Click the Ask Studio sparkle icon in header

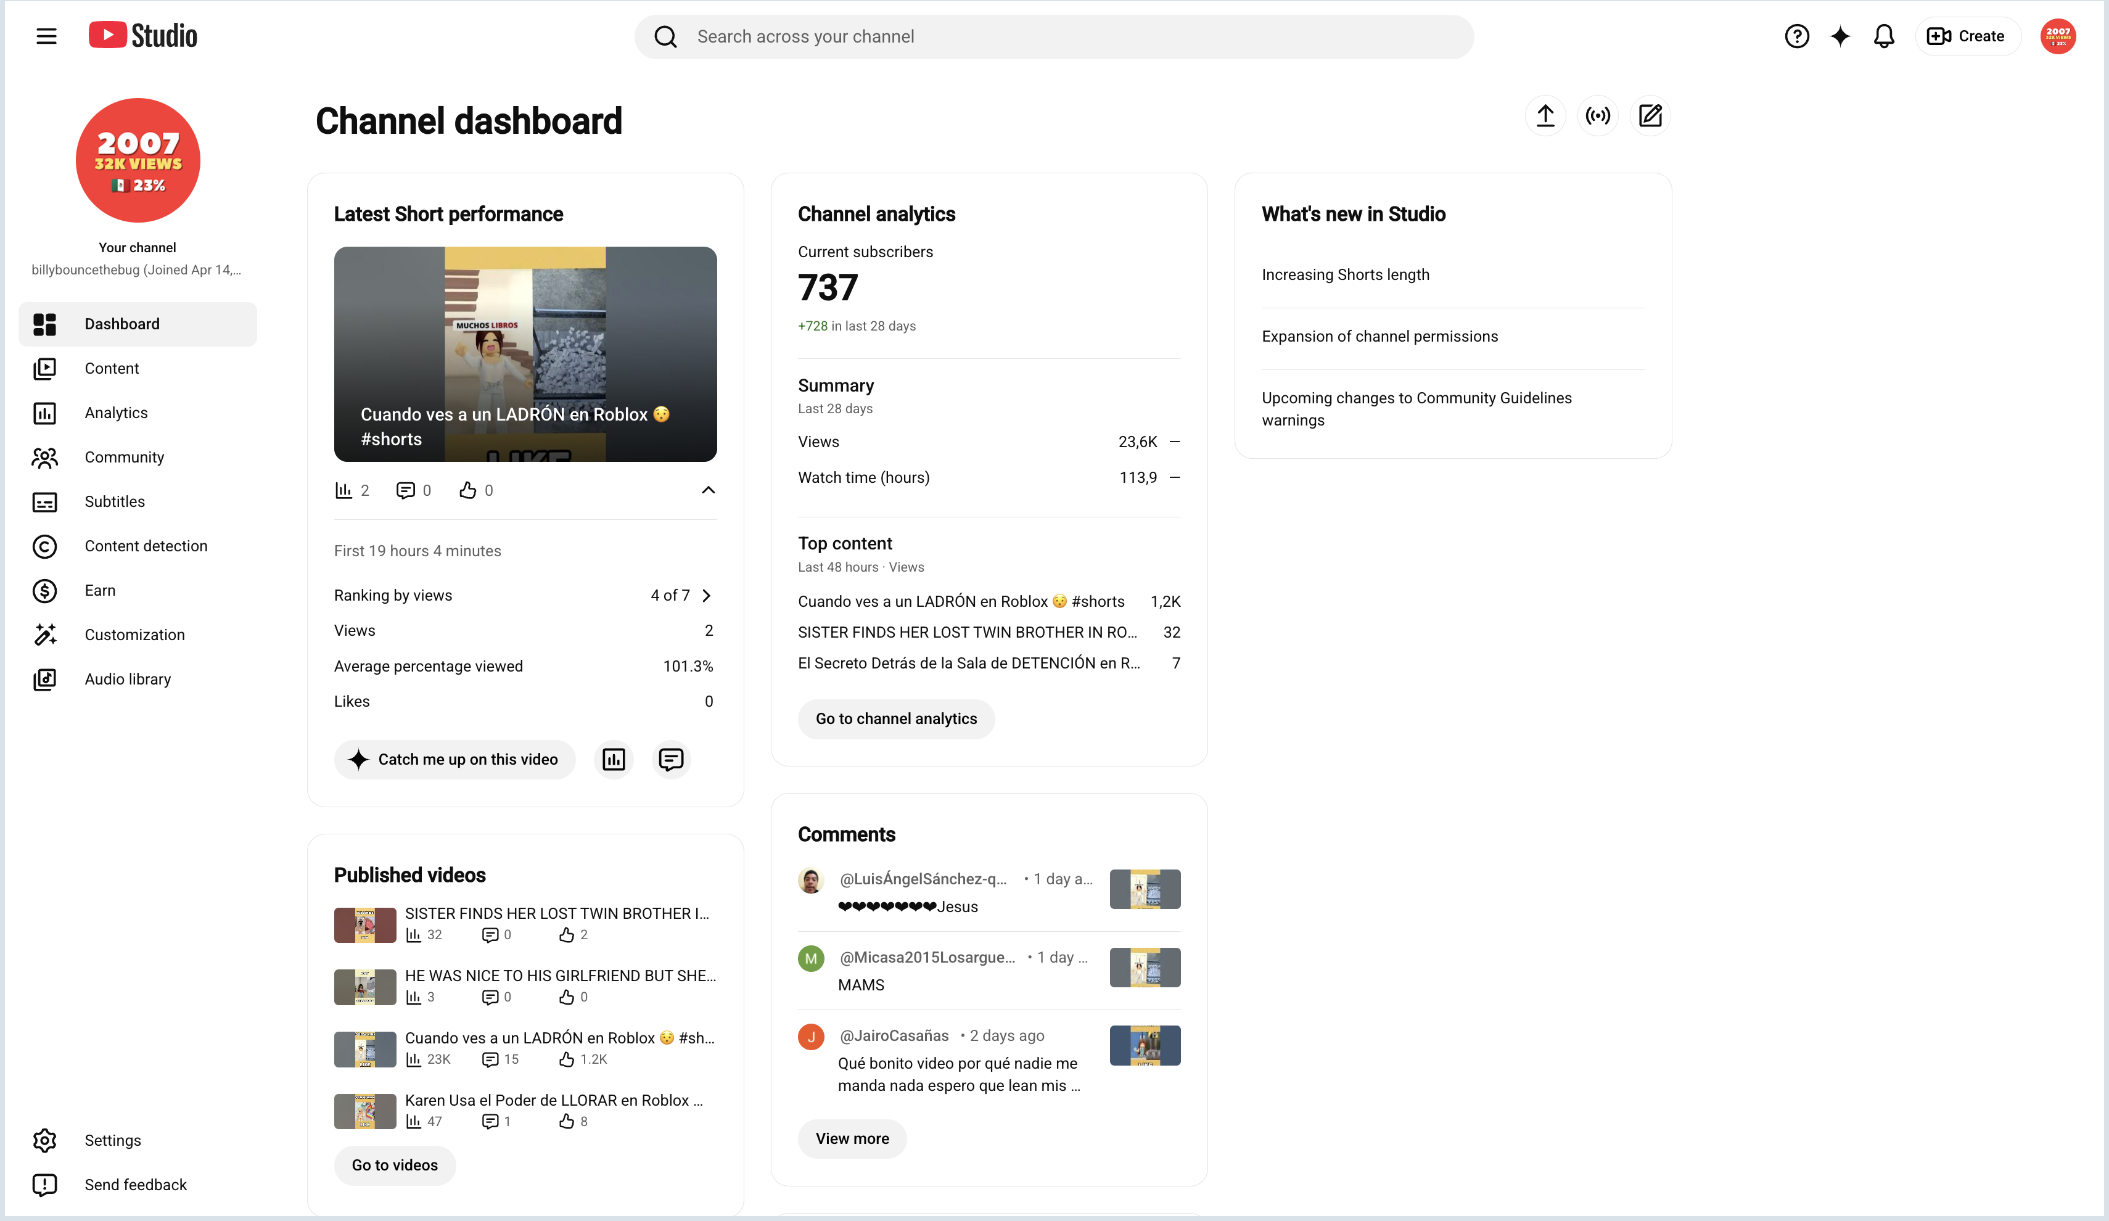(1840, 36)
